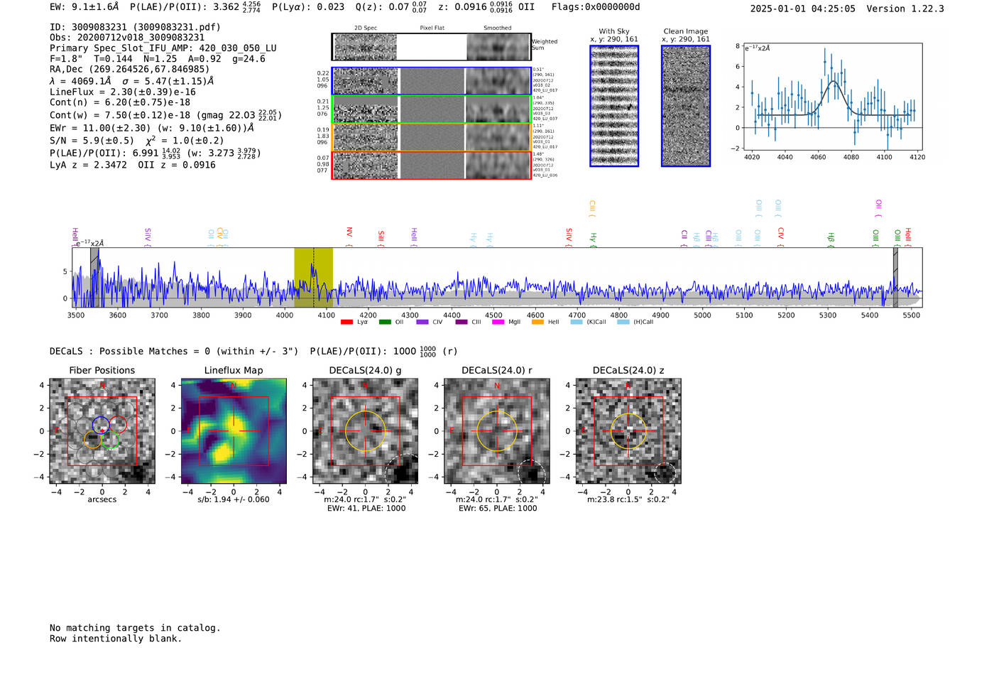This screenshot has width=994, height=677.
Task: Open the DECaLS(24.0) r cutout
Action: click(496, 431)
